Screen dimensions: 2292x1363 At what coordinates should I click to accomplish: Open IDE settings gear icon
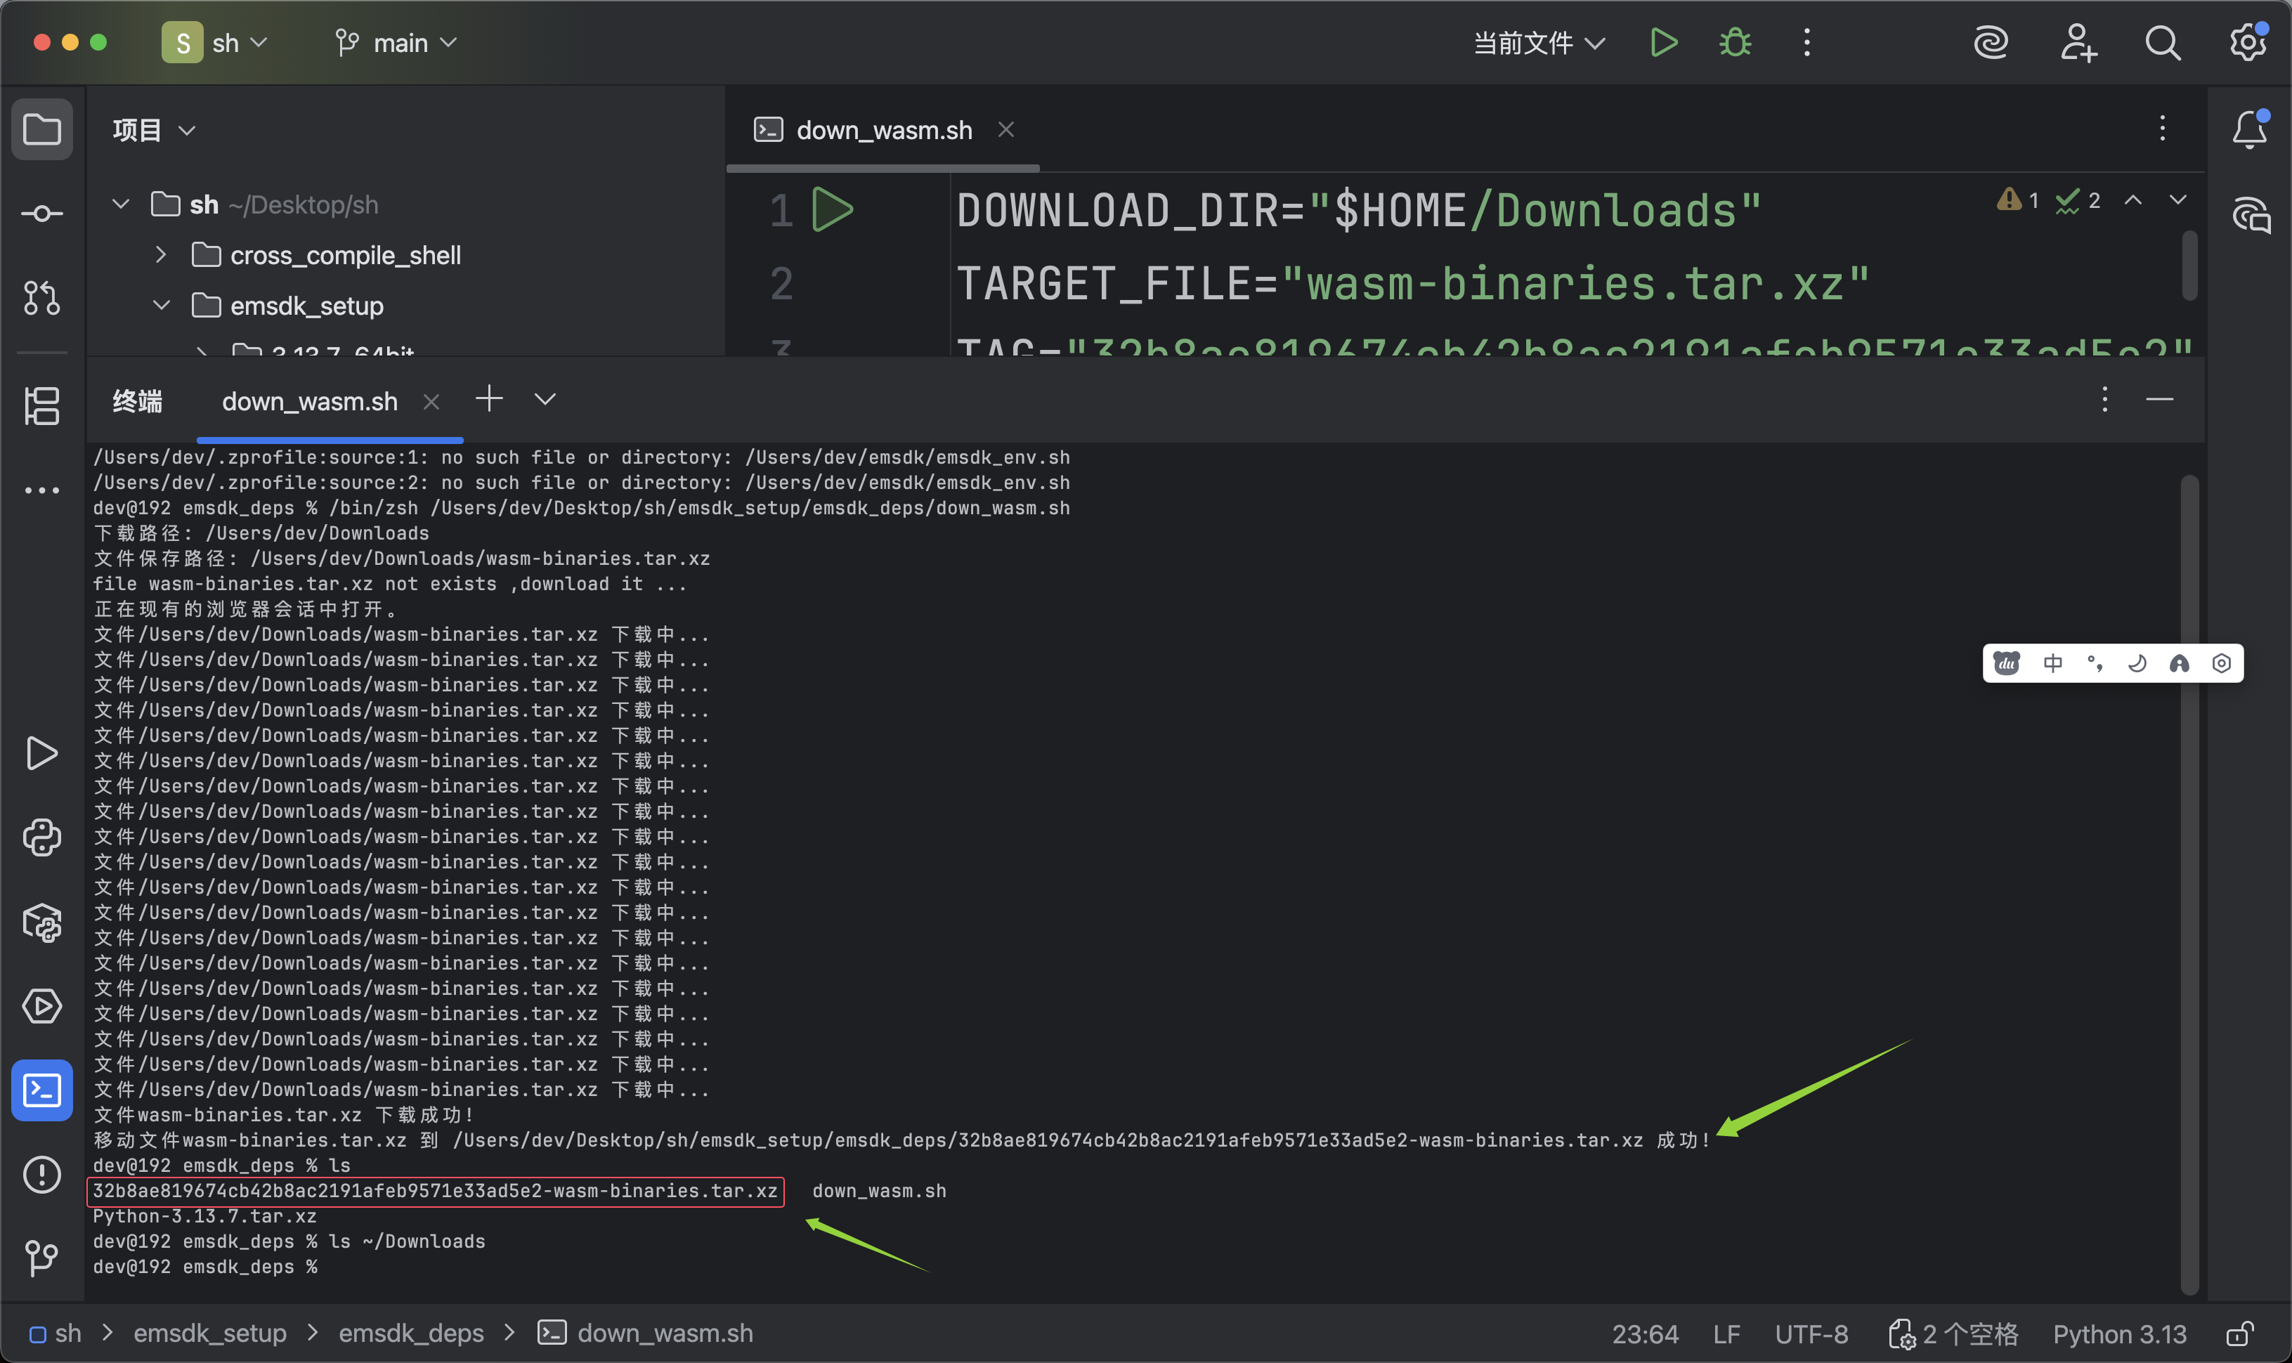point(2248,42)
